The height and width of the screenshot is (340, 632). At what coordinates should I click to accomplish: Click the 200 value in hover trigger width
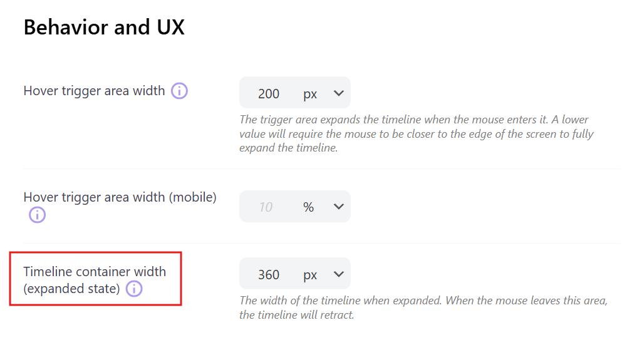[x=269, y=94]
